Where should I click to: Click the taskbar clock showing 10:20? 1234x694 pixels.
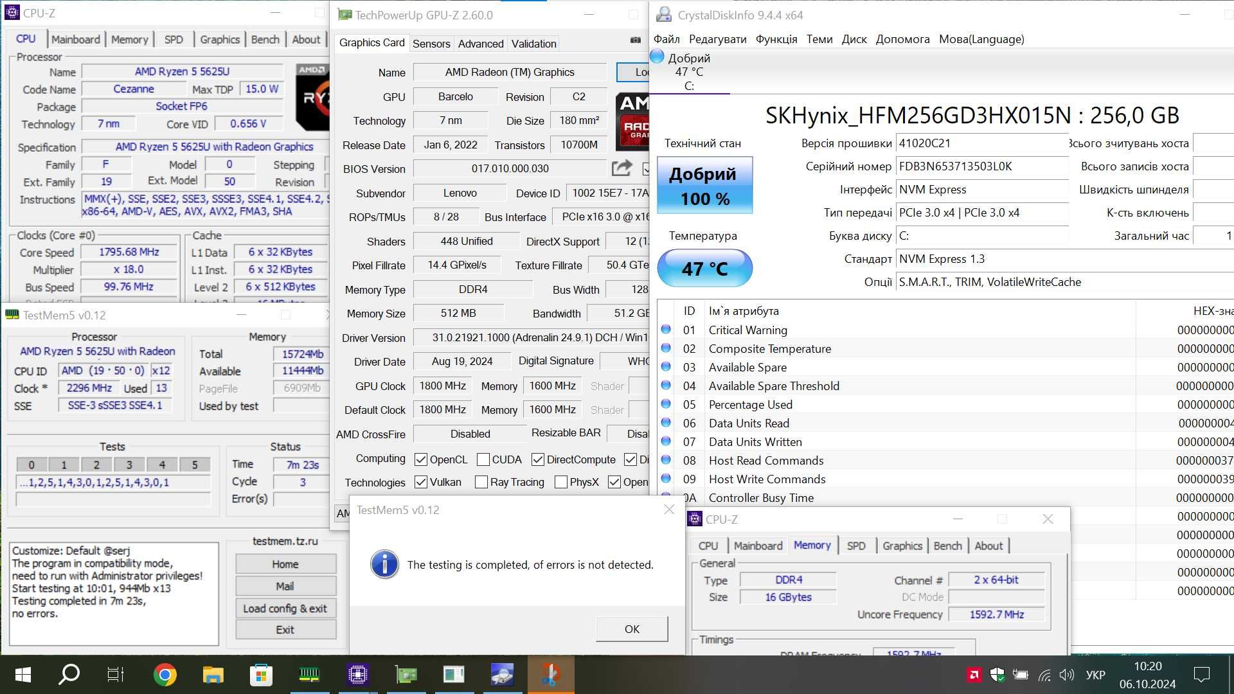pyautogui.click(x=1148, y=675)
